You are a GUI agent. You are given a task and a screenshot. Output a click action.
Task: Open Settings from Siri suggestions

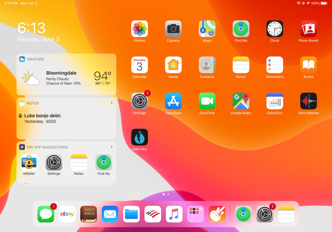click(x=54, y=162)
